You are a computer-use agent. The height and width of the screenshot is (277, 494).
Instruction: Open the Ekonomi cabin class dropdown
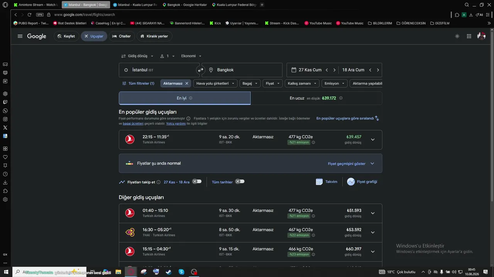coord(191,56)
